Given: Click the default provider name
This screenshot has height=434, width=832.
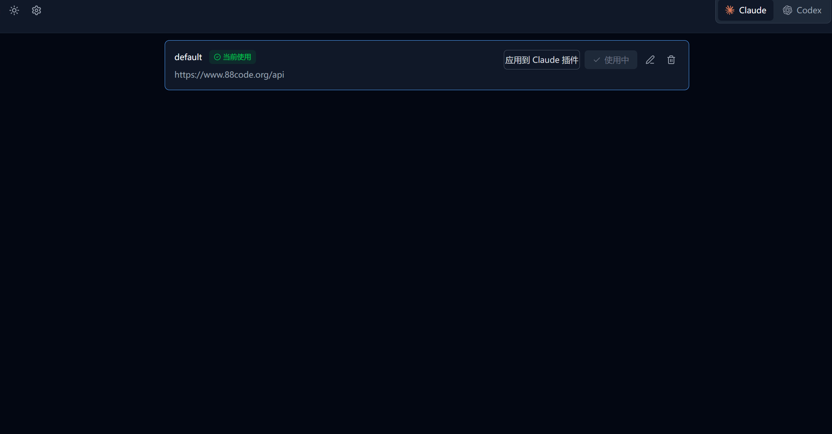Looking at the screenshot, I should [x=188, y=57].
